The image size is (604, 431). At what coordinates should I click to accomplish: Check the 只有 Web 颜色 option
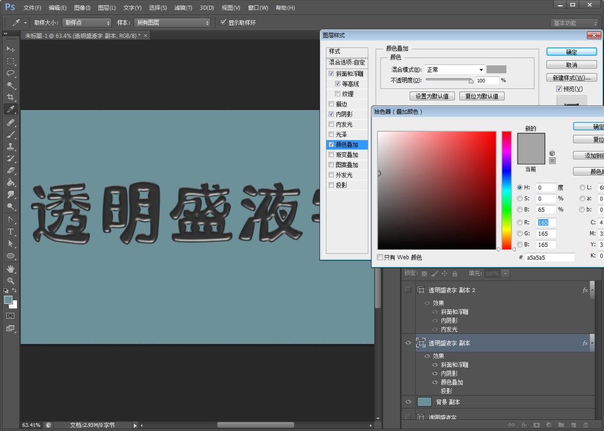click(380, 257)
